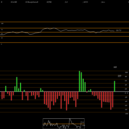The image size is (129, 129).
Task: Click the -80 label on MR axis
Action: pyautogui.click(x=126, y=110)
